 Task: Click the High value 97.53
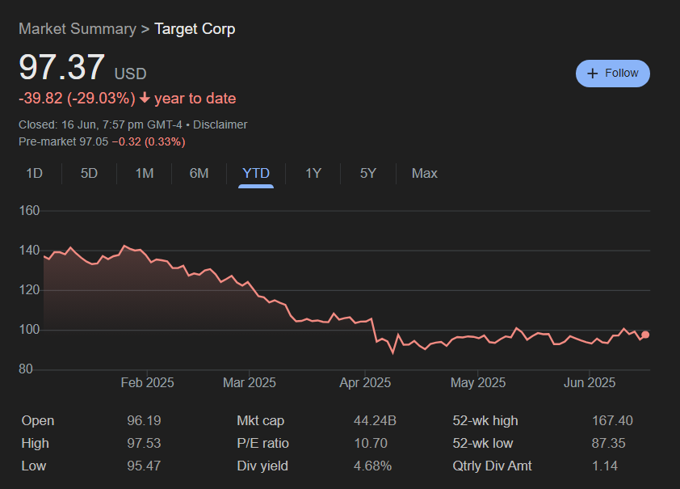144,444
